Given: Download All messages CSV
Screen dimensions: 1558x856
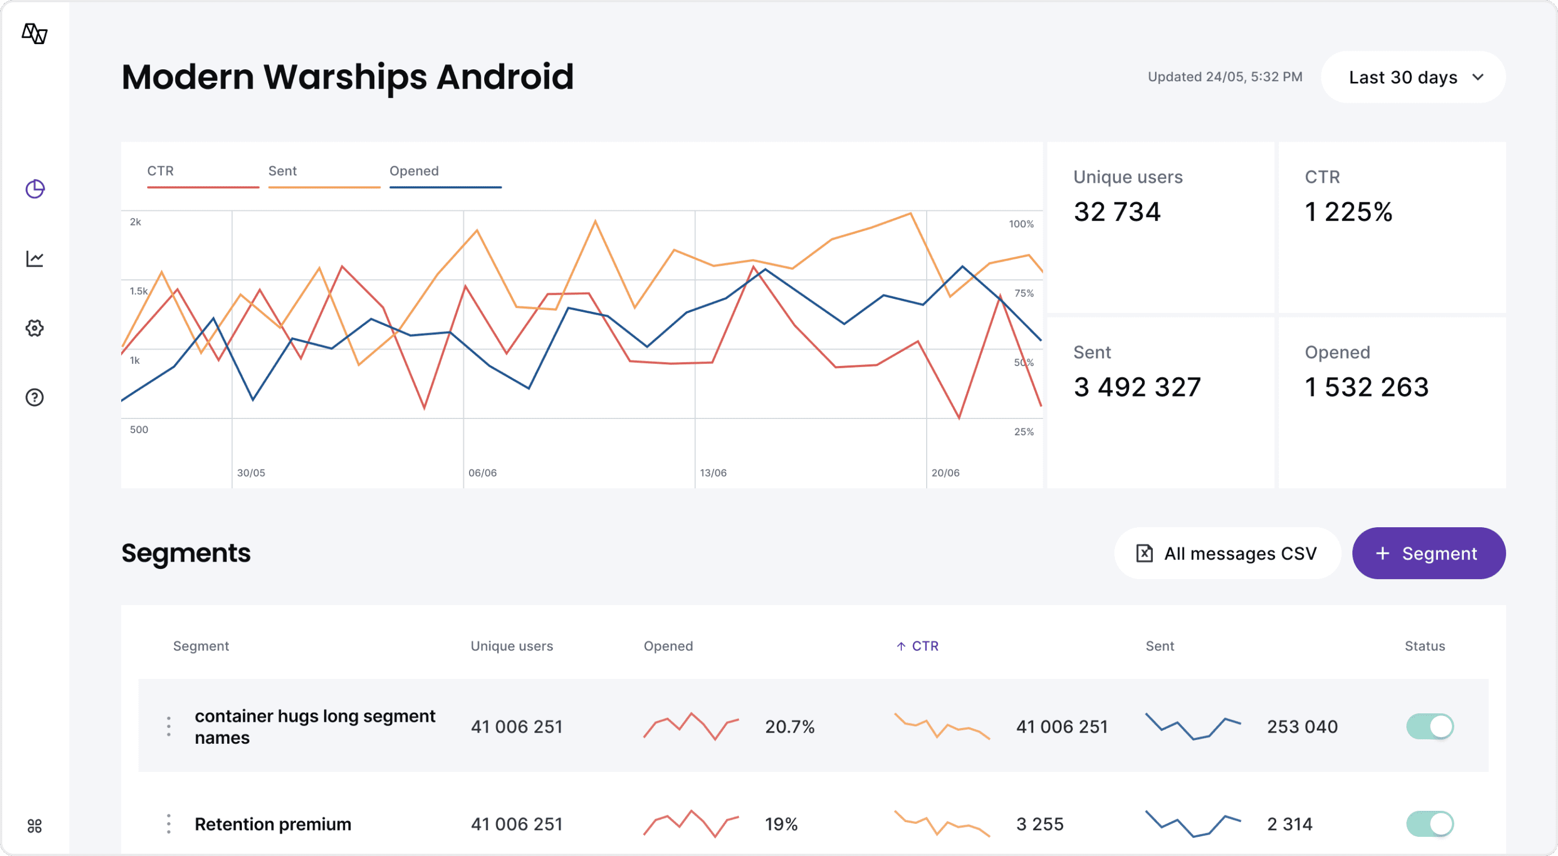Looking at the screenshot, I should tap(1228, 554).
